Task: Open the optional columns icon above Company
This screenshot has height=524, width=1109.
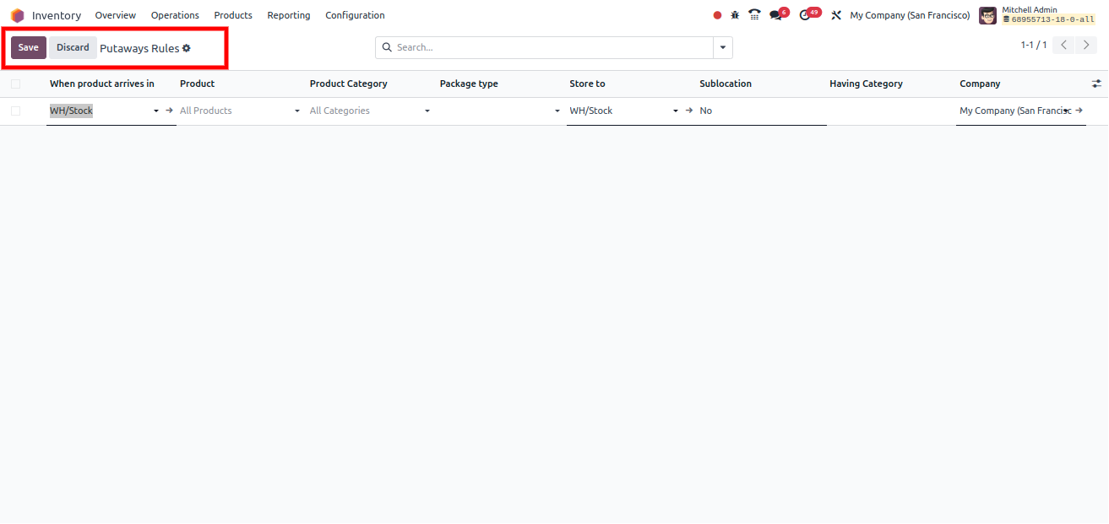Action: pos(1095,83)
